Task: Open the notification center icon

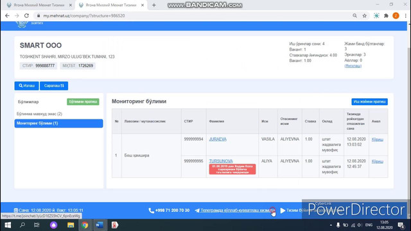Action: coord(401,225)
